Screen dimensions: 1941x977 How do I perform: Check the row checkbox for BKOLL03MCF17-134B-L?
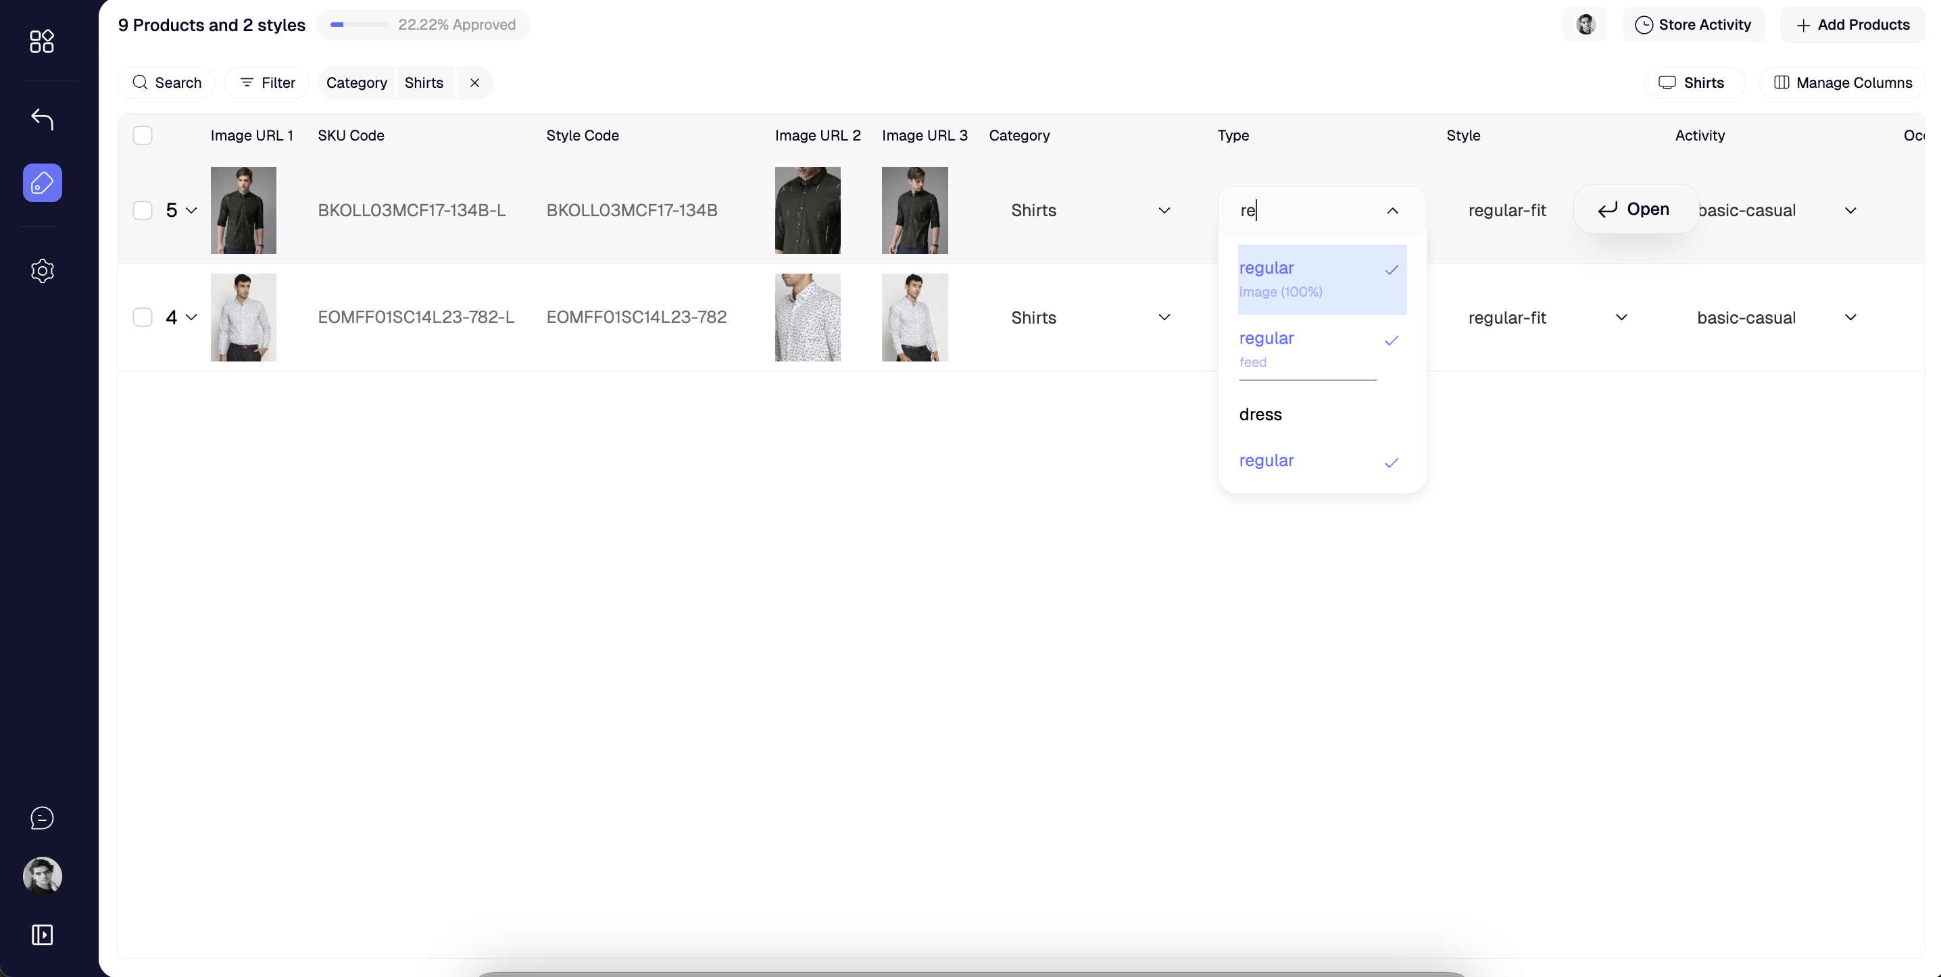pos(143,210)
